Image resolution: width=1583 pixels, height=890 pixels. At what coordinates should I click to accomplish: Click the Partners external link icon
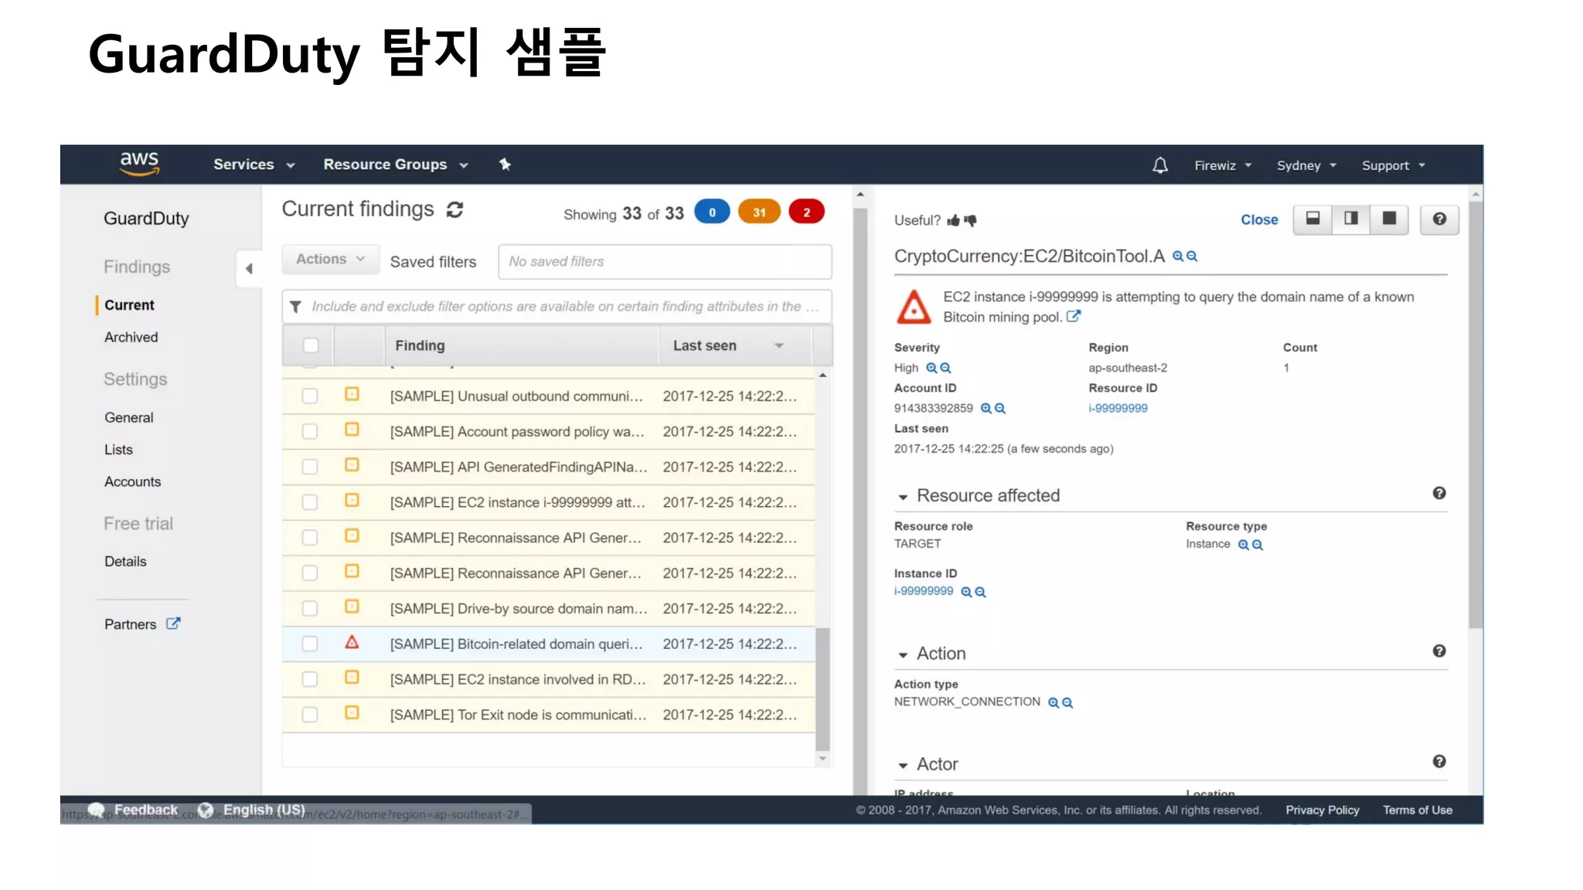173,623
